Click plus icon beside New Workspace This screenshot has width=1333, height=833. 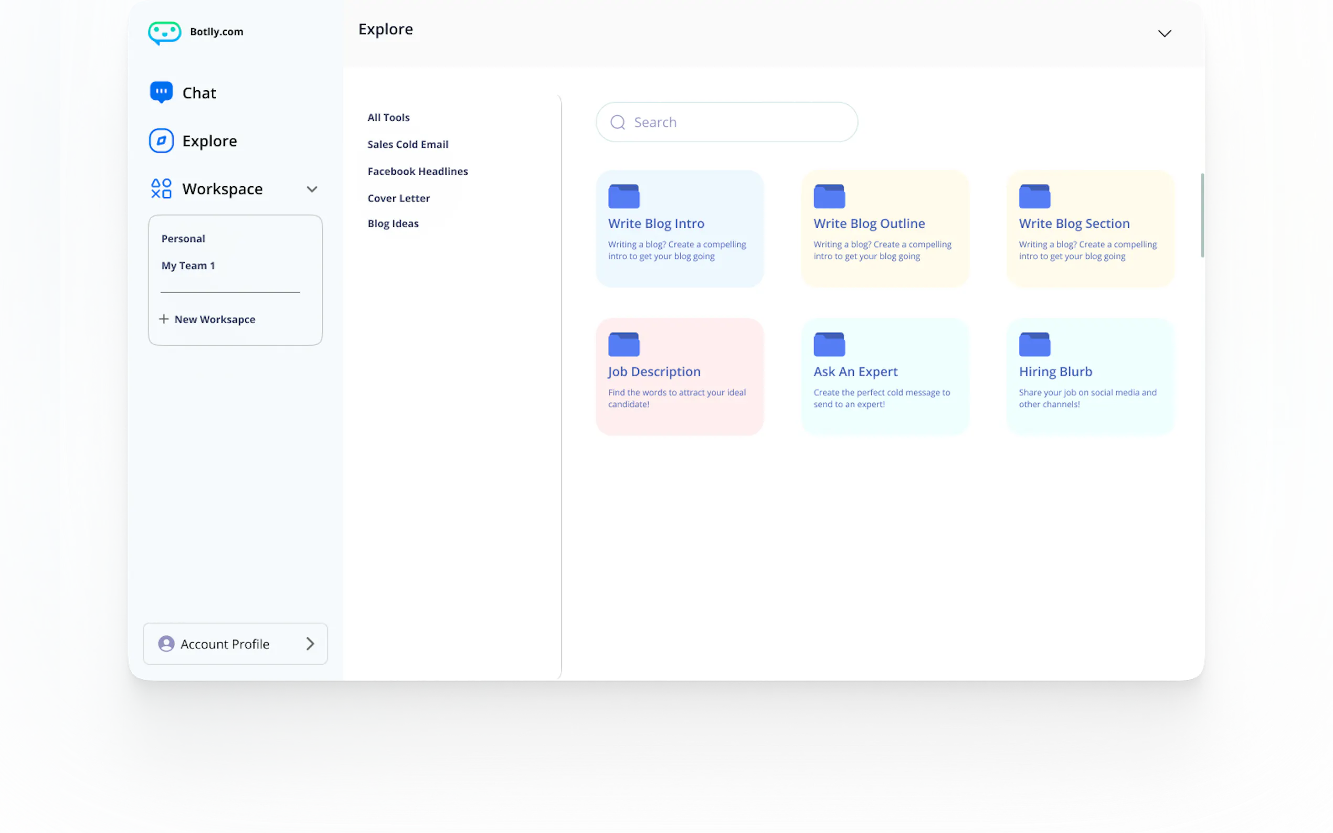164,319
